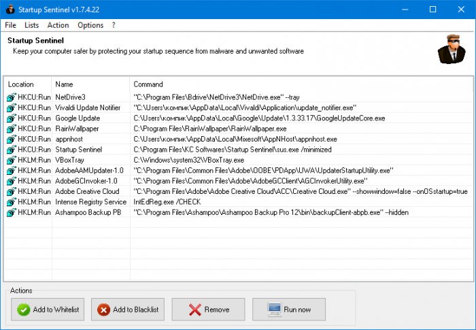Select the registry icon of Intense Registry Service row
476x330 pixels.
tap(12, 202)
